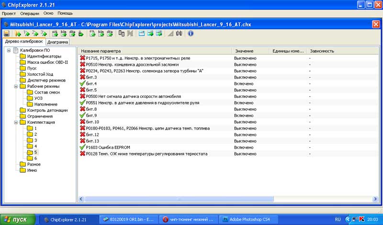Screen dimensions: 383x225
Task: Click the Windows пуск start button
Action: click(18, 219)
